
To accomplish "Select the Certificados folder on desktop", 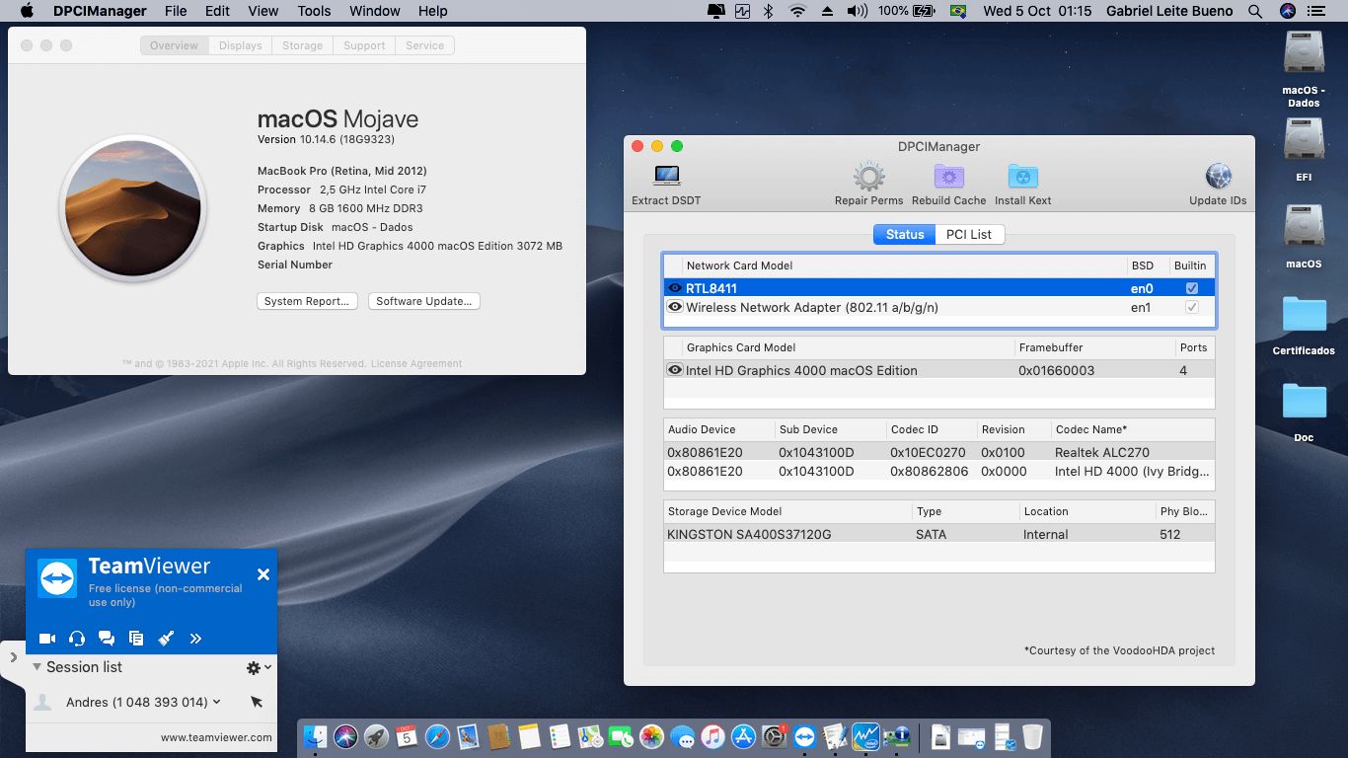I will (x=1304, y=325).
